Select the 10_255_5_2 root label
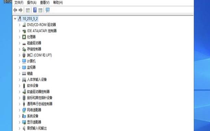This screenshot has height=131, width=210. click(30, 19)
